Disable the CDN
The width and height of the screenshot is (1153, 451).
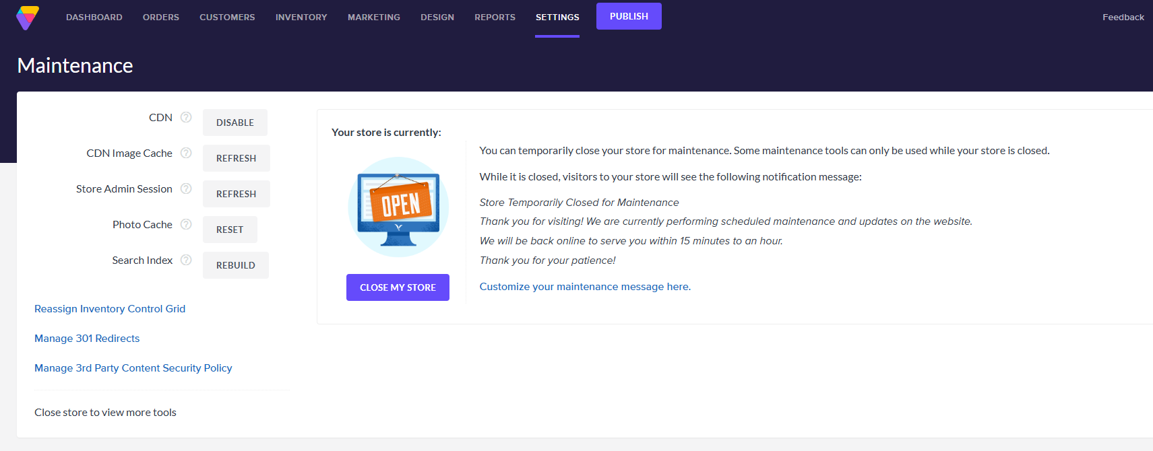[x=235, y=123]
